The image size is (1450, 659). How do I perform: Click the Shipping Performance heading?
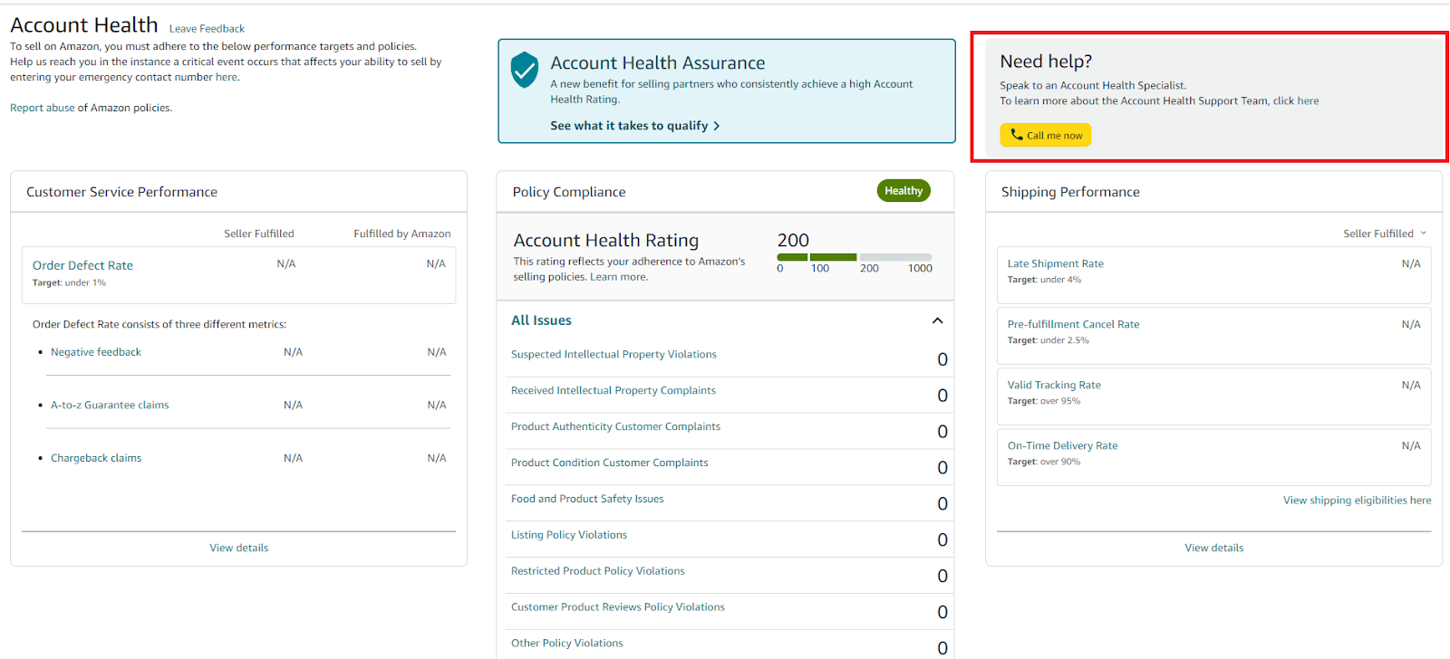coord(1070,192)
